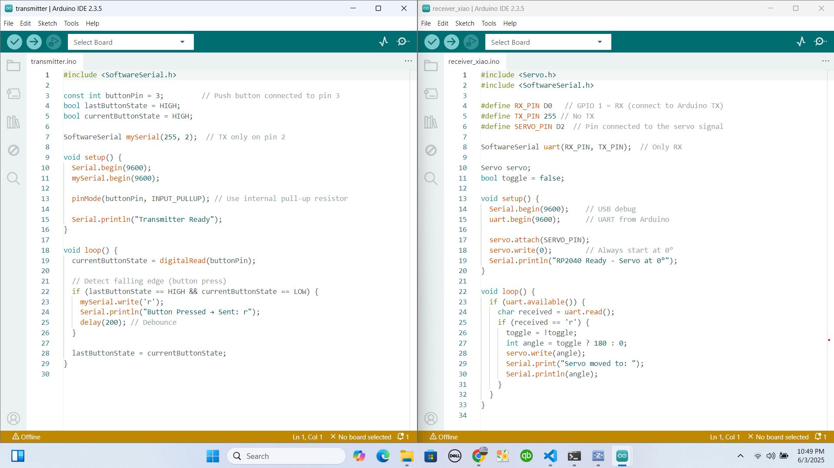This screenshot has height=468, width=834.
Task: Click No board selected in receiver_xiao window
Action: [x=778, y=437]
